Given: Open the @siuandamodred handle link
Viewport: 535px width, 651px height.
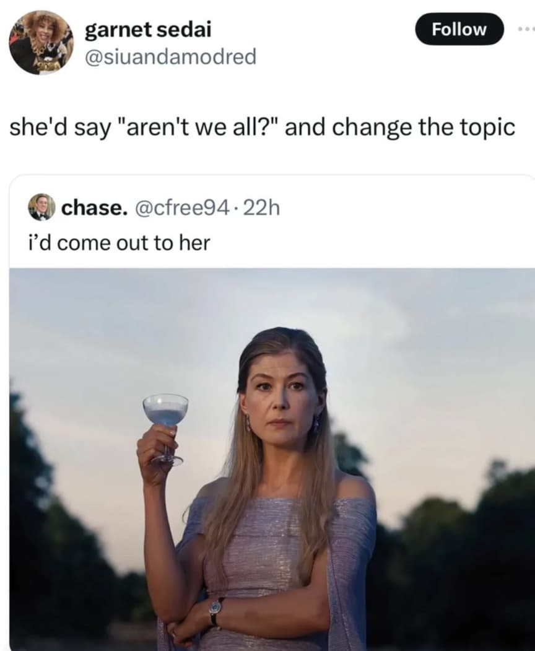Looking at the screenshot, I should pos(170,56).
